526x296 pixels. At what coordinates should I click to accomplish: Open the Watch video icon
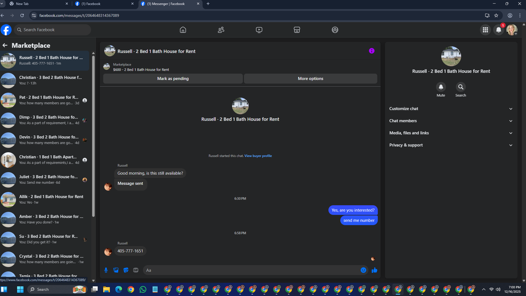pyautogui.click(x=259, y=30)
